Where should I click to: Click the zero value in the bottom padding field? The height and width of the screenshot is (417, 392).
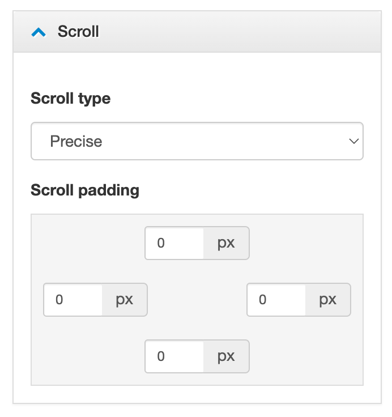coord(161,356)
